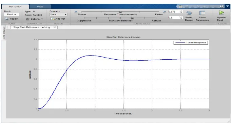Switch to the VIEW tab

click(40, 6)
